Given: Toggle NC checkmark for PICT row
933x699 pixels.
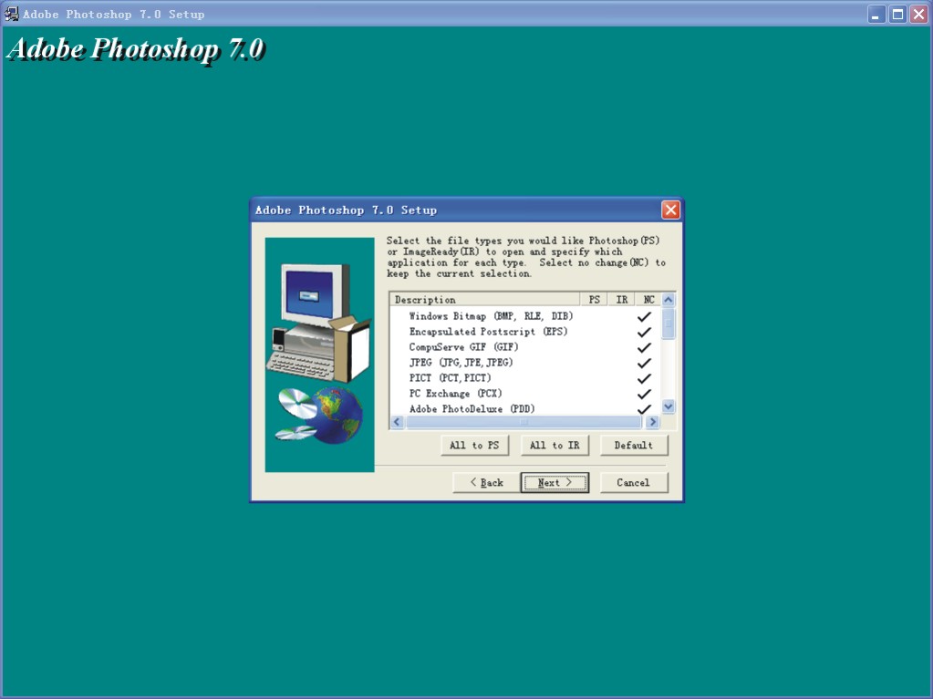Looking at the screenshot, I should [x=644, y=378].
